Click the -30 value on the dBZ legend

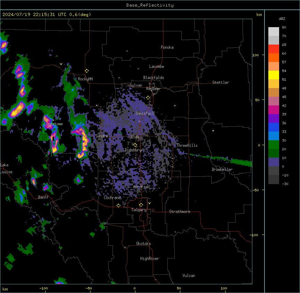[x=285, y=184]
